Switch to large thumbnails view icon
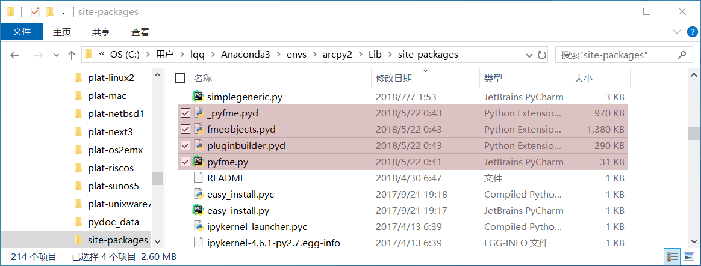The image size is (701, 266). pos(687,256)
